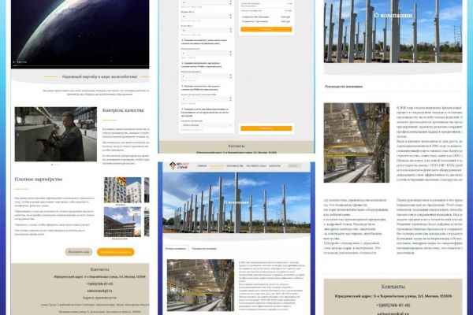Click the numeric input under question 3
This screenshot has height=315, width=473.
(x=205, y=53)
